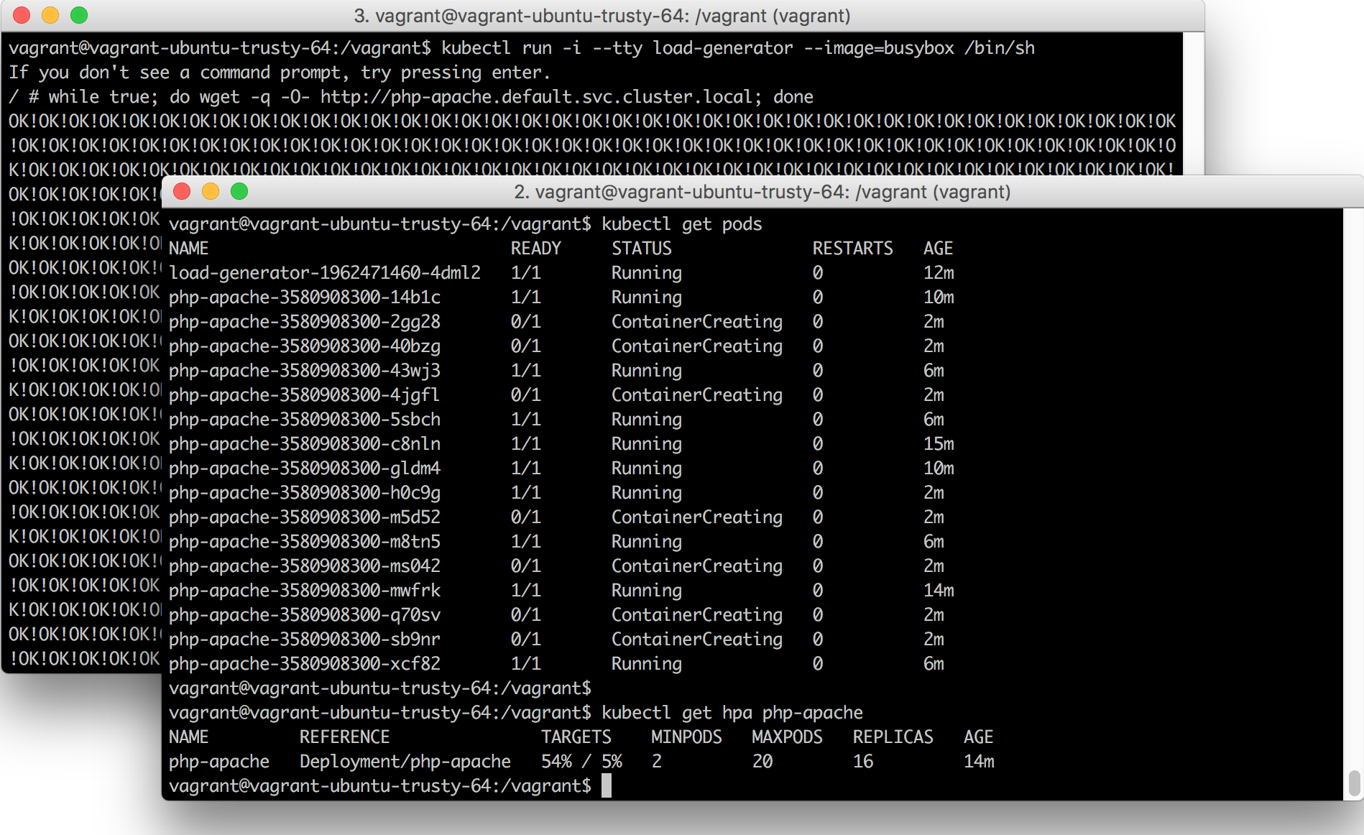The height and width of the screenshot is (835, 1364).
Task: Click the RESTARTS column header
Action: (x=852, y=249)
